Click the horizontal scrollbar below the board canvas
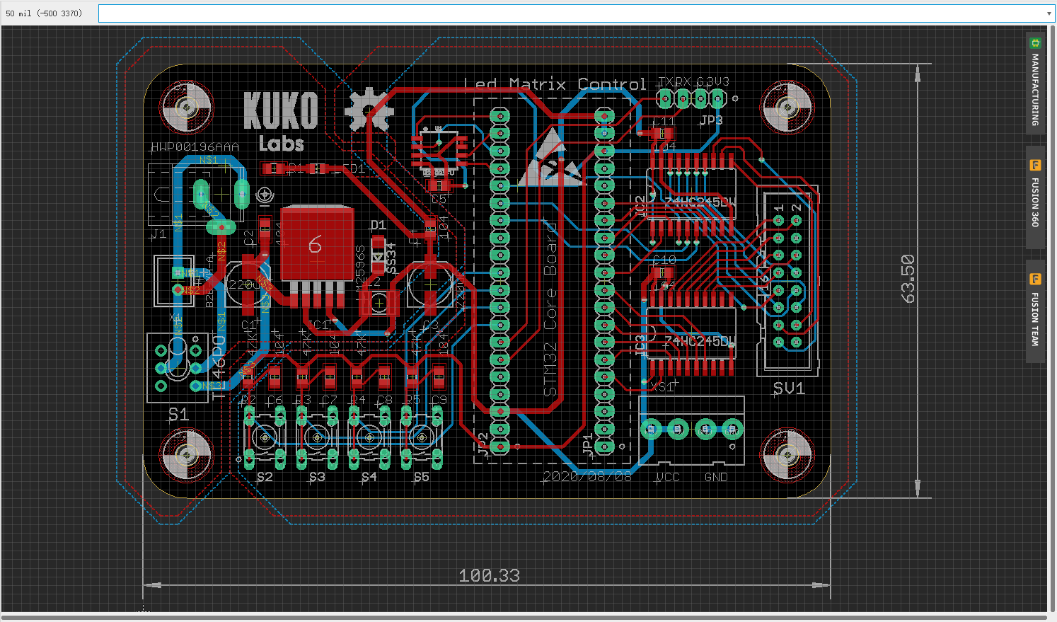The height and width of the screenshot is (622, 1057). tap(524, 617)
